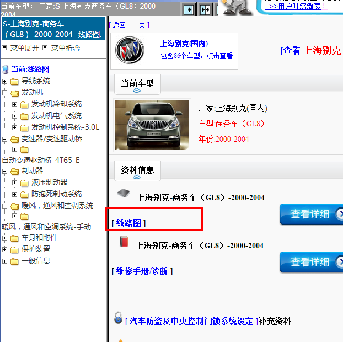Open the 当前车型 tab

(x=137, y=84)
